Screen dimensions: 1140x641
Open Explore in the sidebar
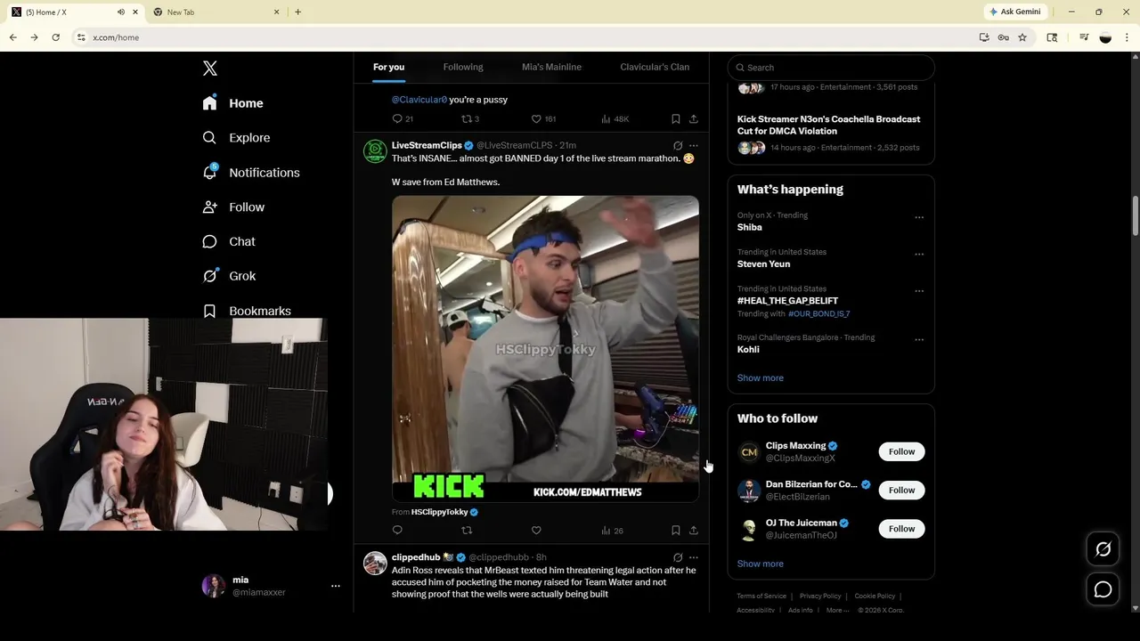(237, 138)
